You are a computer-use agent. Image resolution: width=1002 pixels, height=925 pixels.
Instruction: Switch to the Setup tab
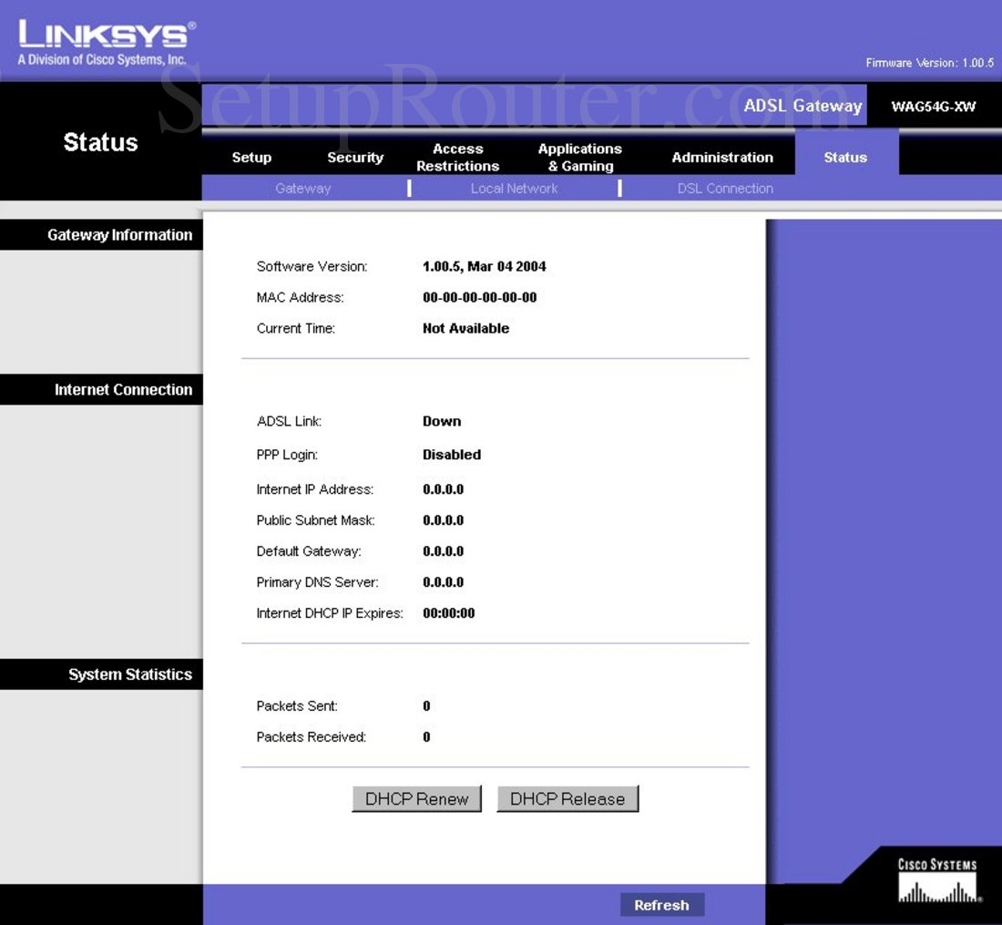click(251, 157)
